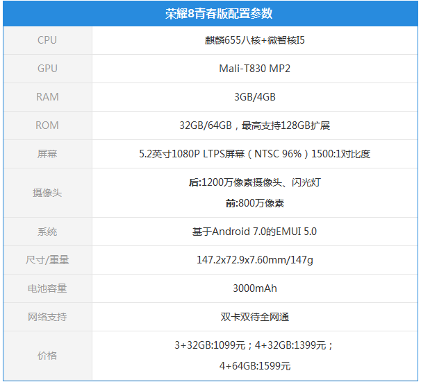Select the 系统 row label
The width and height of the screenshot is (421, 382).
47,232
